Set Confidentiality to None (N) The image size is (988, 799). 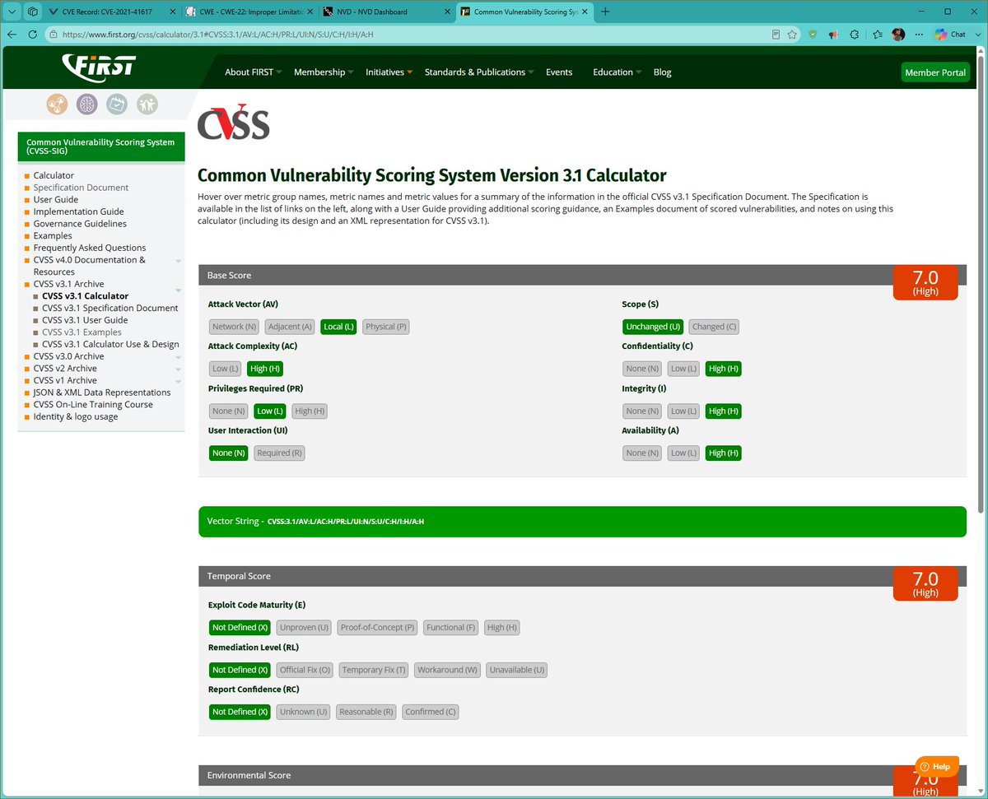642,369
